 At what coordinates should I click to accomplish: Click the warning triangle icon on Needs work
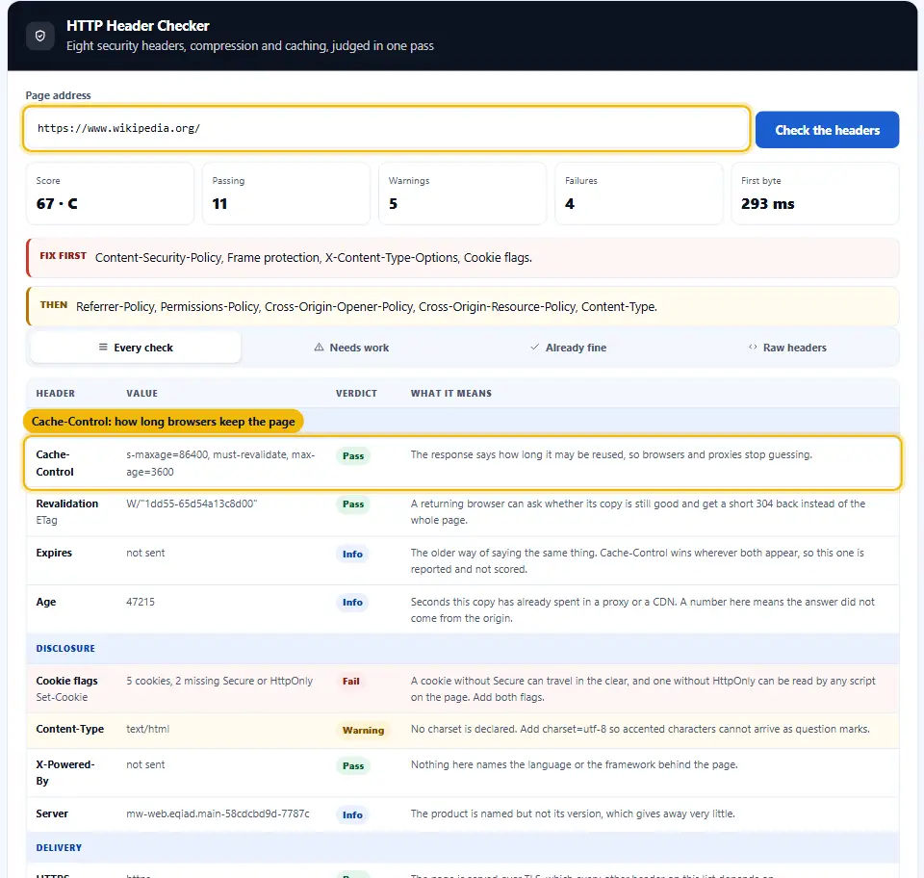(x=319, y=348)
